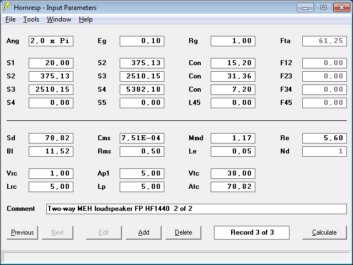The height and width of the screenshot is (265, 353).
Task: Open the Tools menu
Action: (31, 19)
